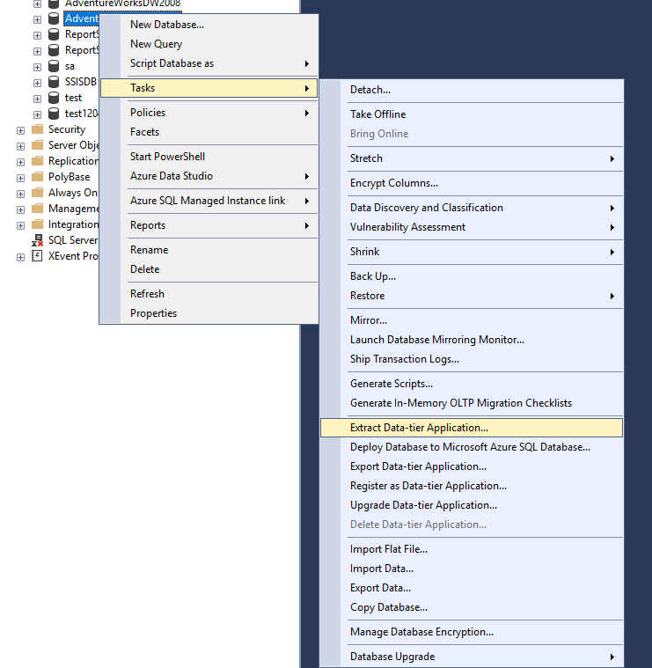Open Data Discovery and Classification submenu

coord(472,208)
